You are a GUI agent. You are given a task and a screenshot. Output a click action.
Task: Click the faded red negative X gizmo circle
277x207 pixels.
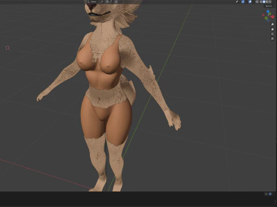263,15
